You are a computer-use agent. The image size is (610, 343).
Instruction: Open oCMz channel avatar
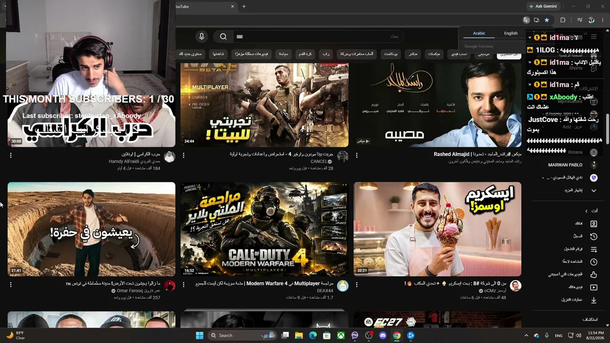tap(516, 286)
